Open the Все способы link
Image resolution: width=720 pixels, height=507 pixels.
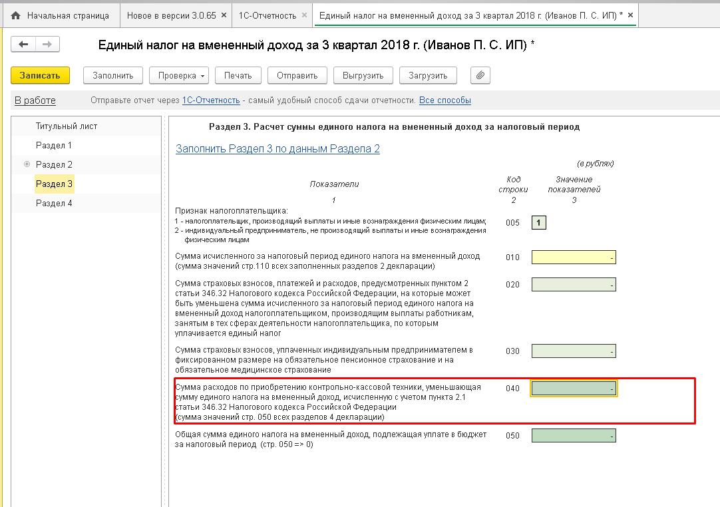tap(445, 100)
